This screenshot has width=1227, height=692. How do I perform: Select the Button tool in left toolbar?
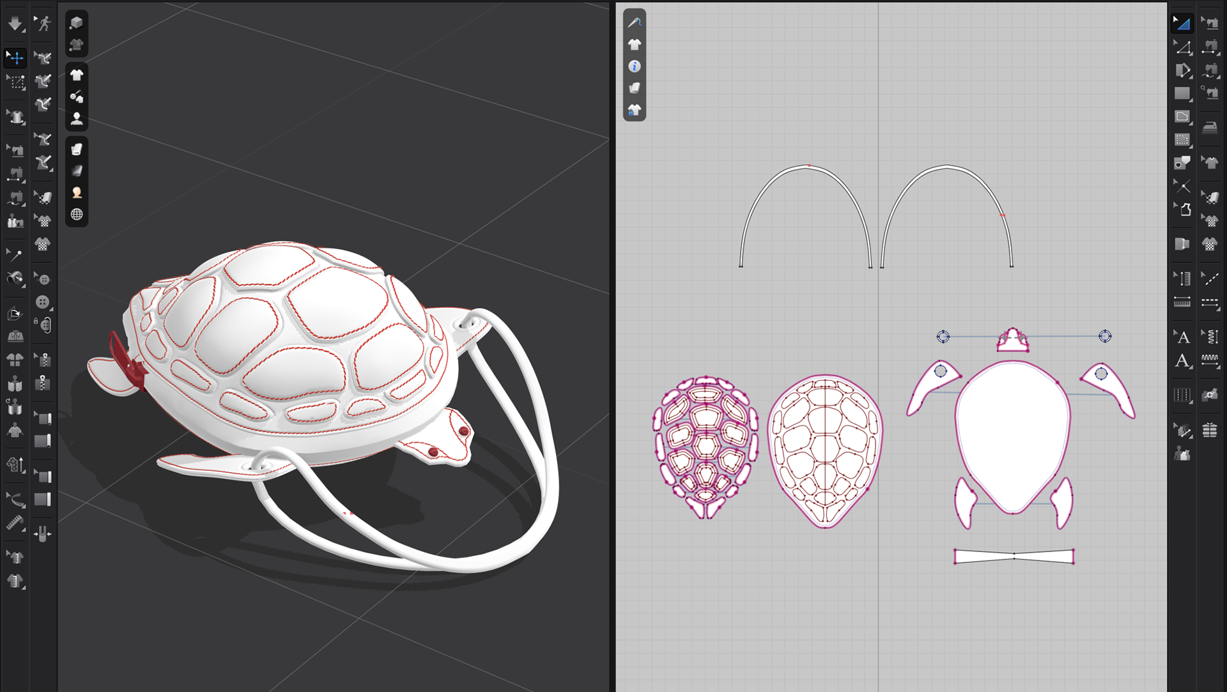click(x=42, y=302)
